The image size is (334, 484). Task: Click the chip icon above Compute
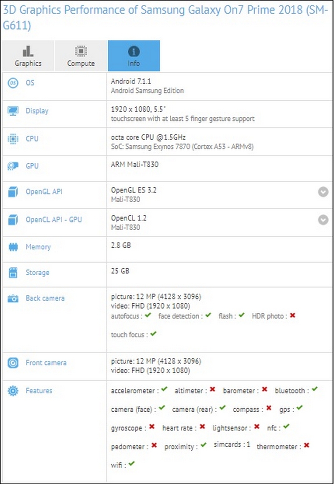(81, 51)
